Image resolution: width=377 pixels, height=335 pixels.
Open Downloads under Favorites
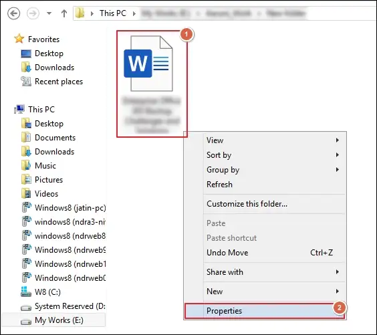point(54,68)
